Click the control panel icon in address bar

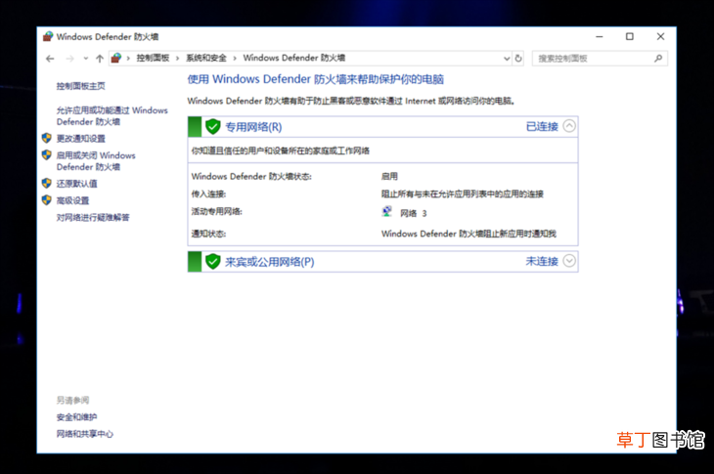pyautogui.click(x=116, y=58)
